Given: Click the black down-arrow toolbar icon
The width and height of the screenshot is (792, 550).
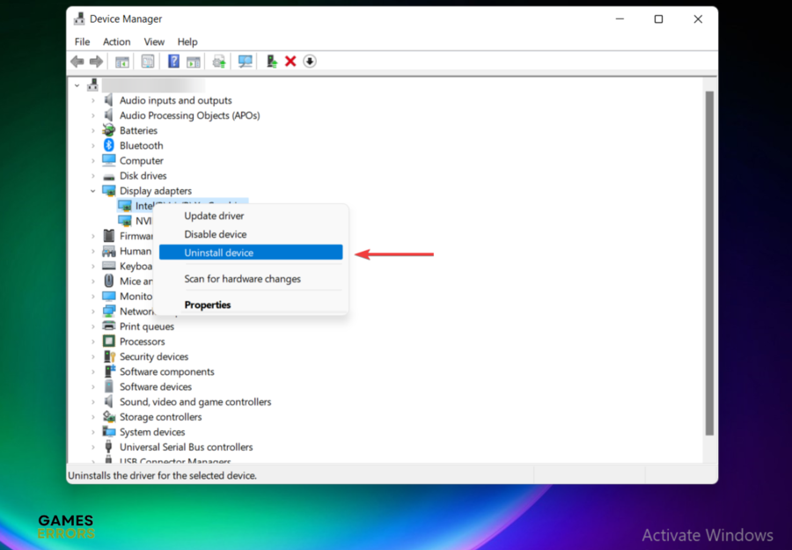Looking at the screenshot, I should tap(310, 62).
